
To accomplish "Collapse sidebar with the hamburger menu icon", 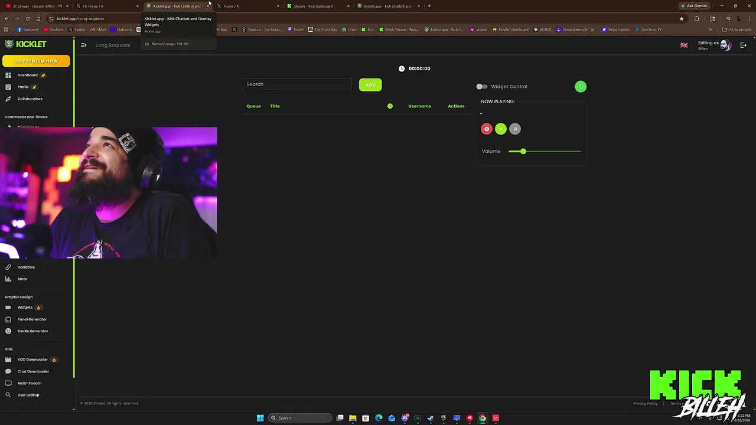I will [x=83, y=45].
